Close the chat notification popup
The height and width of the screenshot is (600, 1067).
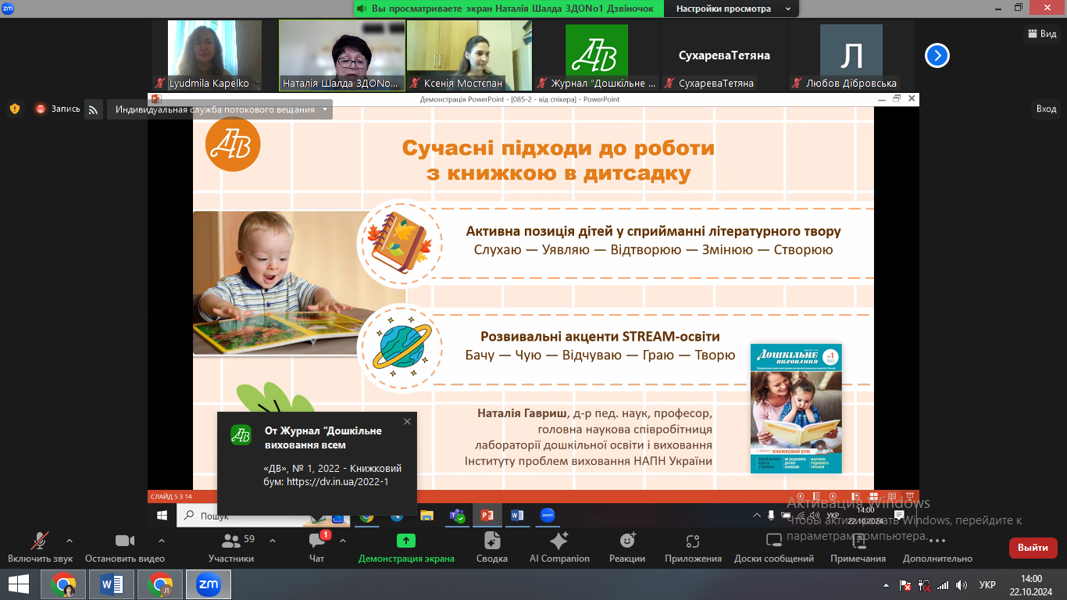point(406,422)
